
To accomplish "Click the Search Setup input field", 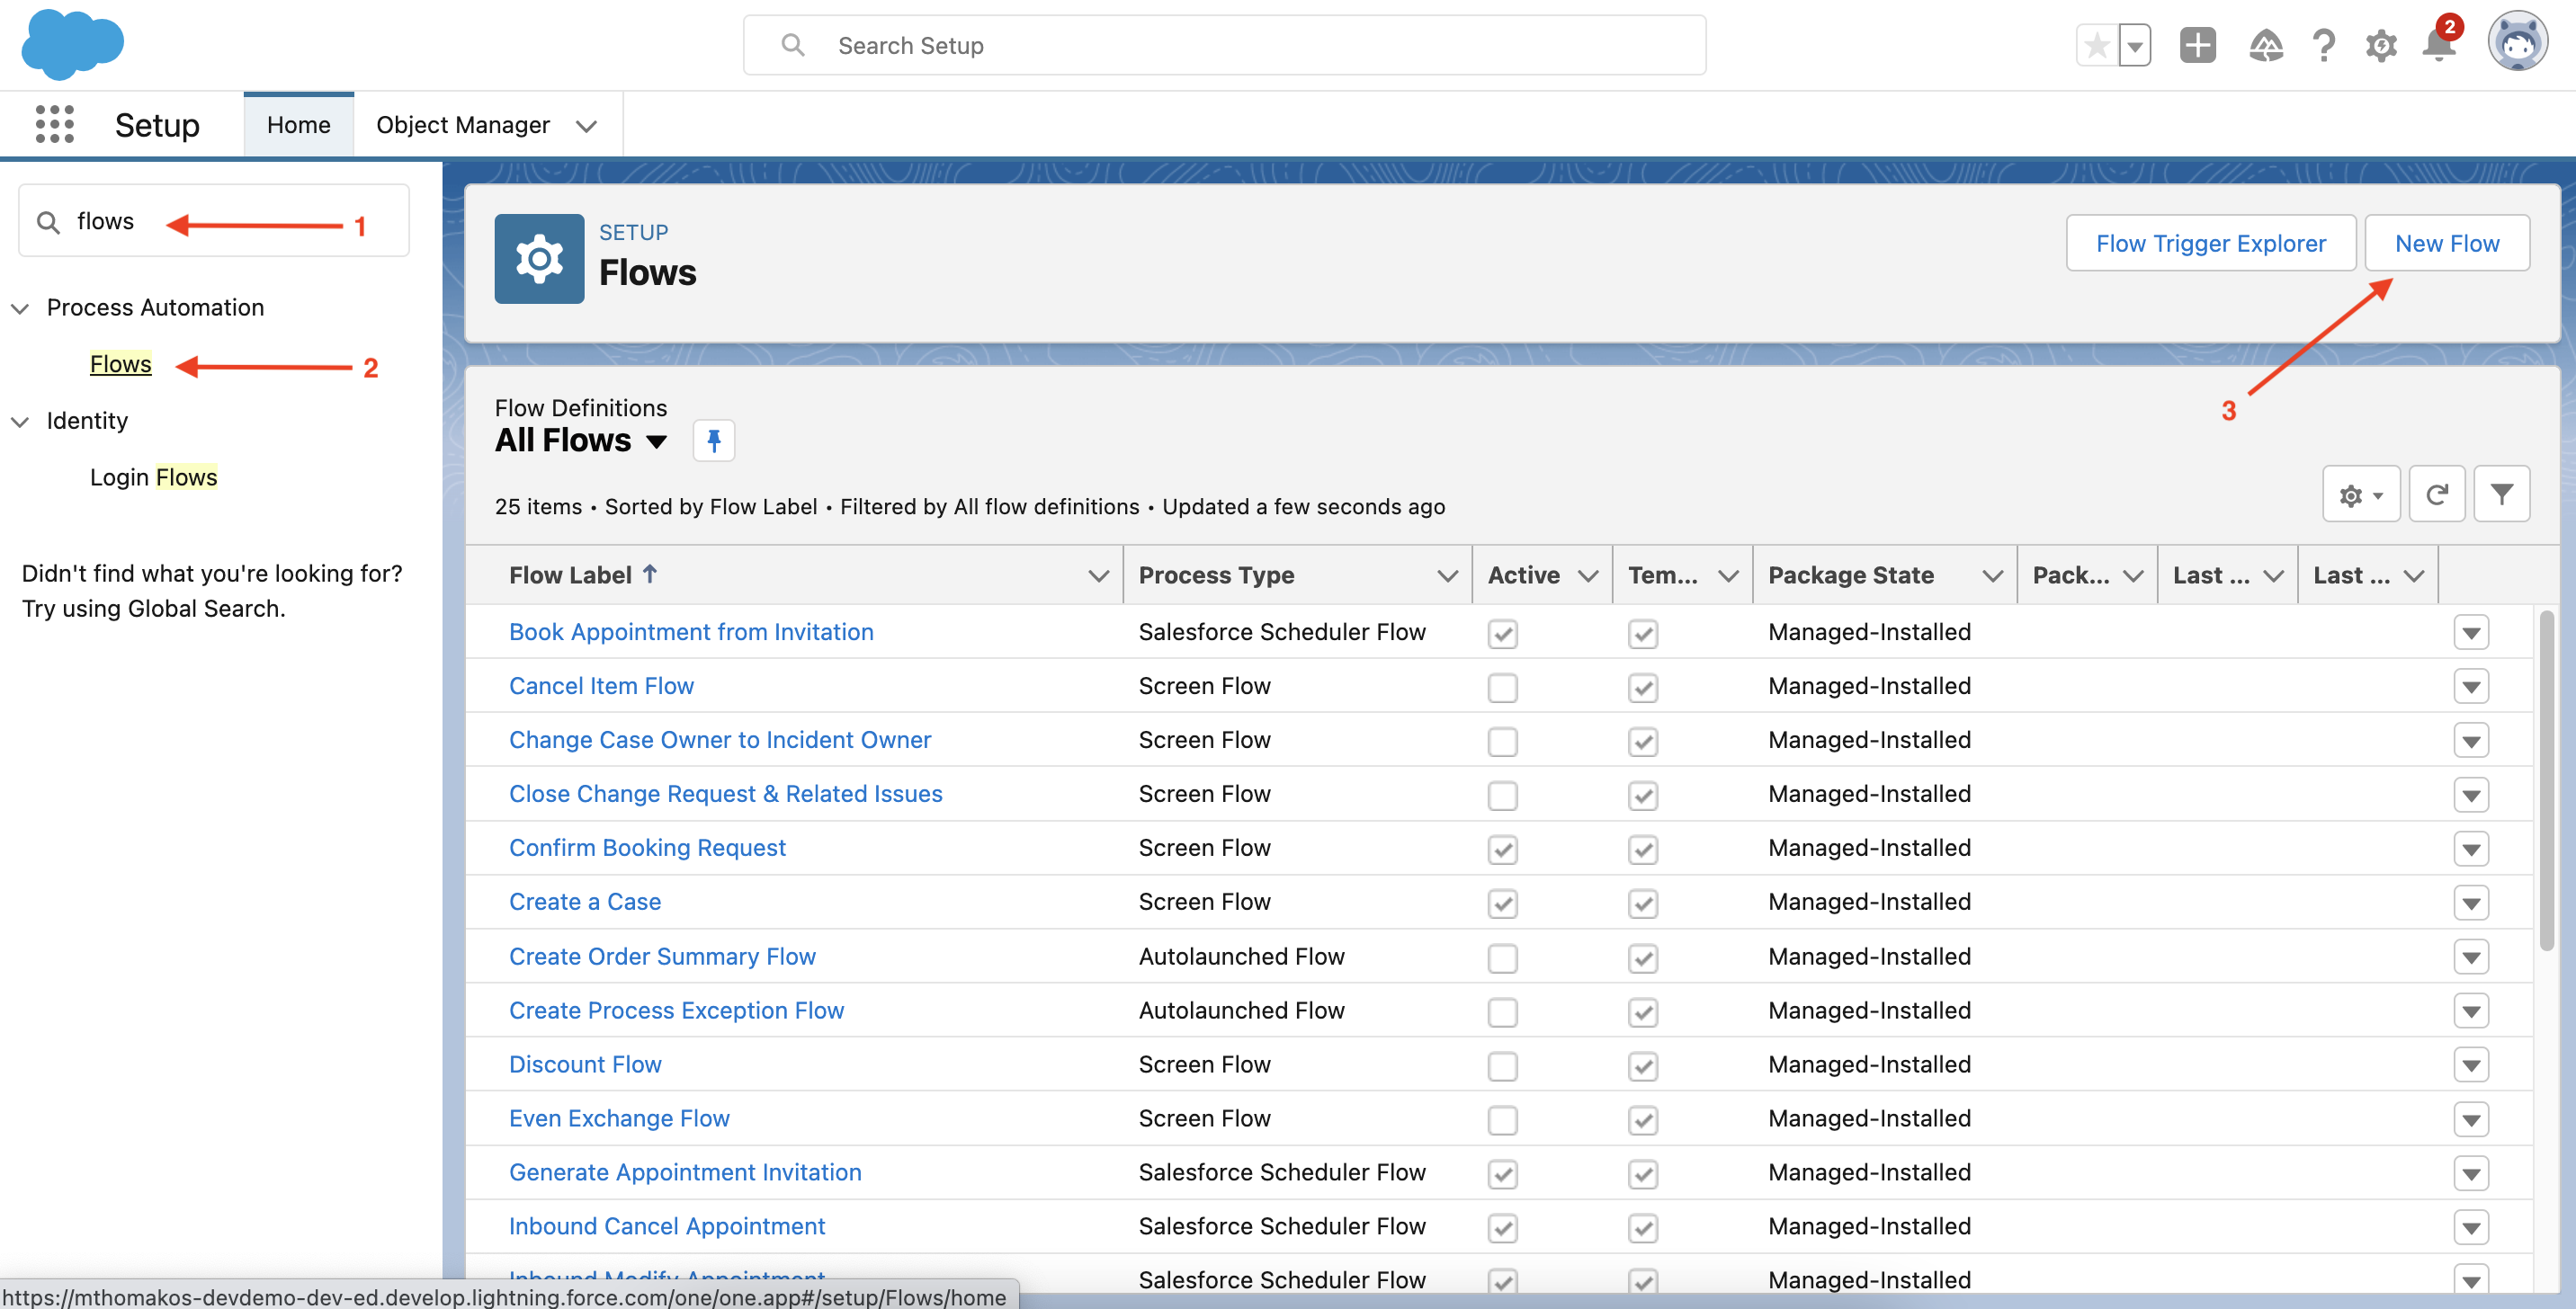I will [x=1224, y=45].
